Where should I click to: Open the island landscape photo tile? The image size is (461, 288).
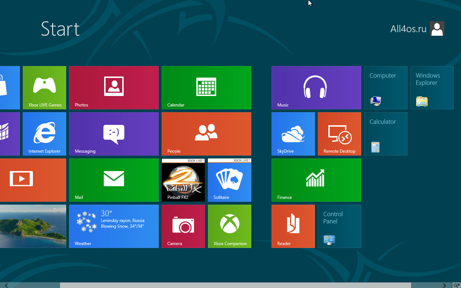click(x=33, y=226)
